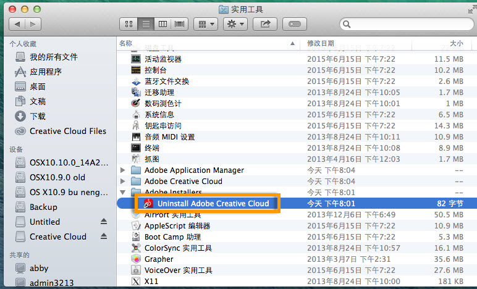Viewport: 477px width, 289px height.
Task: Go back with the left arrow button
Action: click(x=17, y=24)
